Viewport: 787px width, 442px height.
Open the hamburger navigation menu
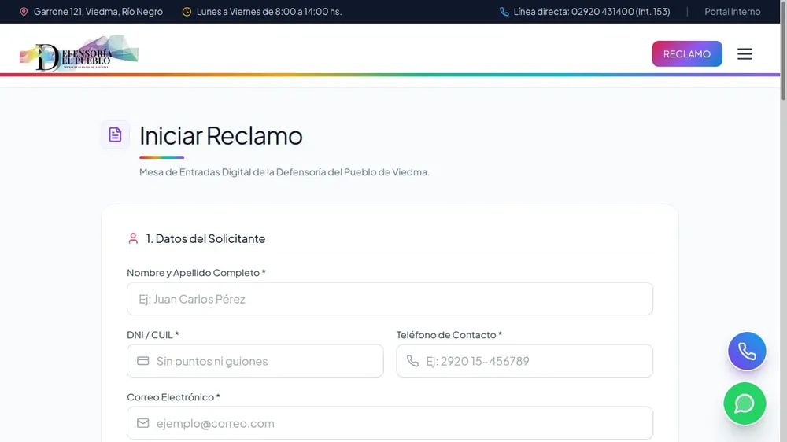(x=745, y=53)
